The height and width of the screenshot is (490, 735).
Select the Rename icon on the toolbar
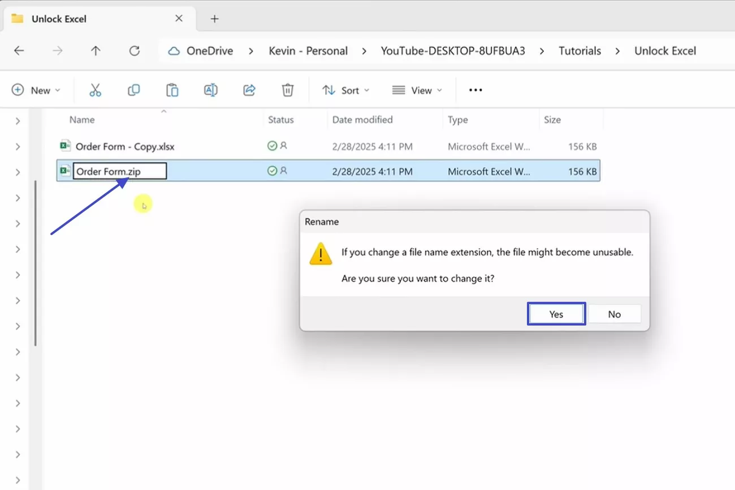coord(210,90)
